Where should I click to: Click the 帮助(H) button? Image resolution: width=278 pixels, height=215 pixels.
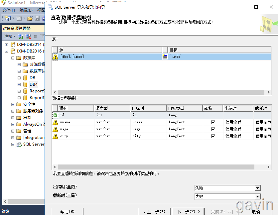(68, 211)
